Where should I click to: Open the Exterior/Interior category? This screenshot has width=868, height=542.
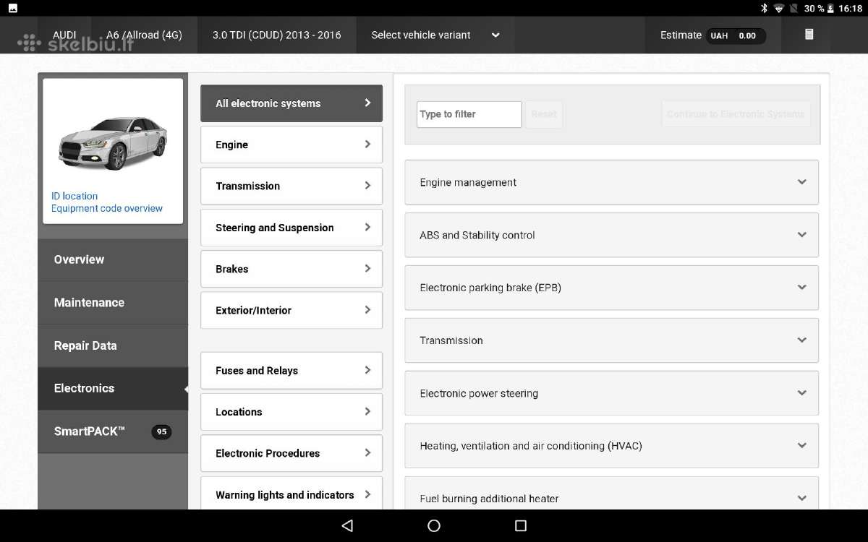(x=291, y=310)
